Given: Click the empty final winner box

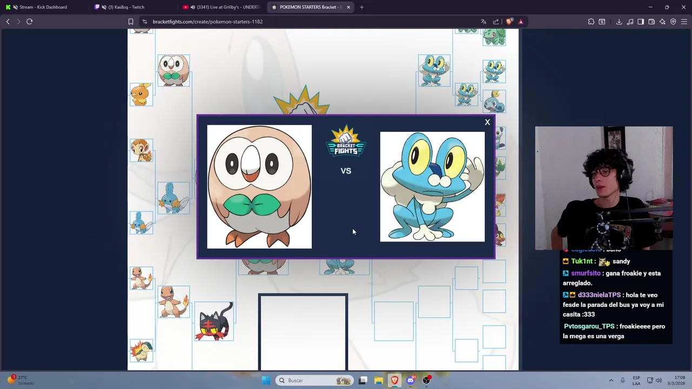Looking at the screenshot, I should tap(303, 332).
